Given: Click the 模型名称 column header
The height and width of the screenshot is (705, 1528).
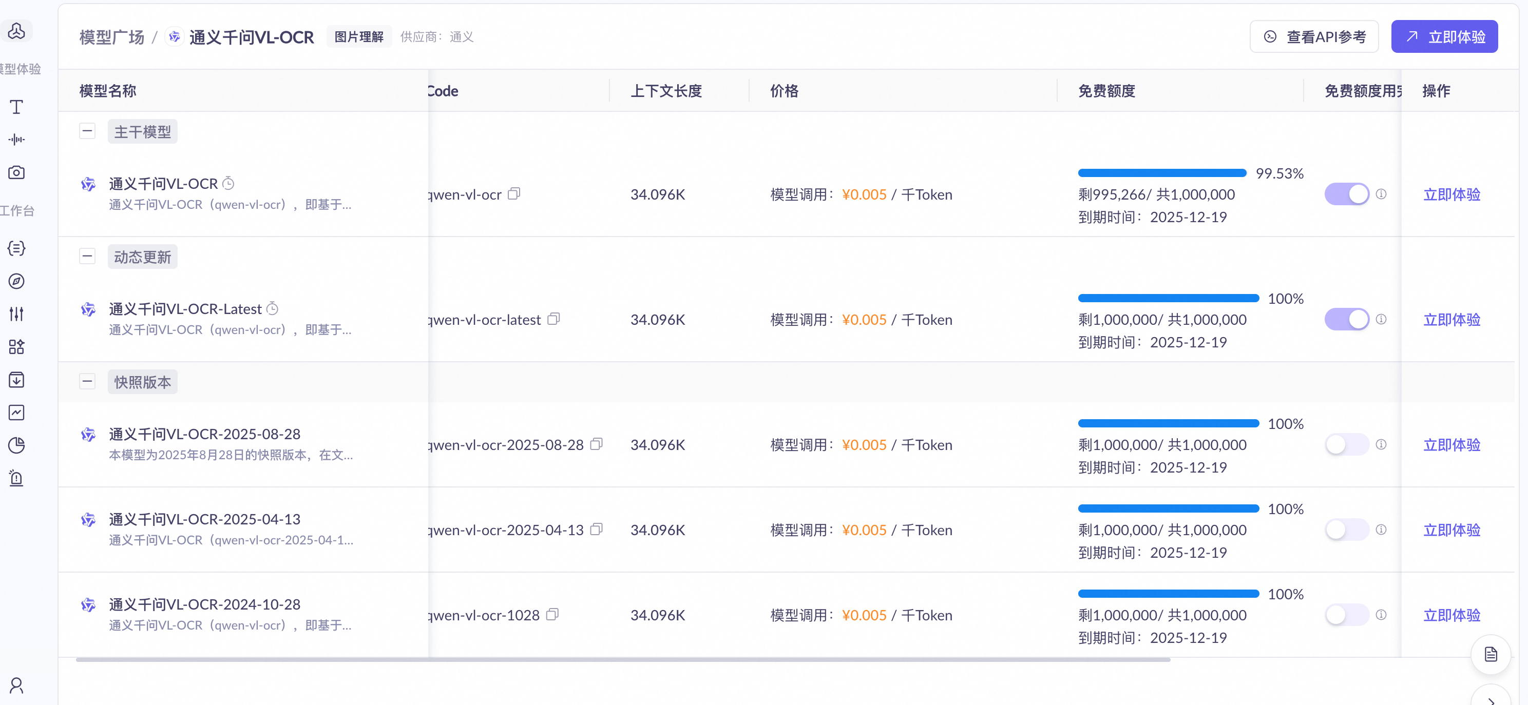Looking at the screenshot, I should [x=108, y=91].
